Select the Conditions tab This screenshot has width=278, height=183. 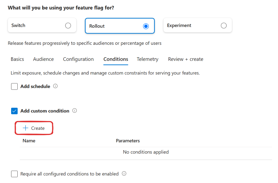coord(116,59)
